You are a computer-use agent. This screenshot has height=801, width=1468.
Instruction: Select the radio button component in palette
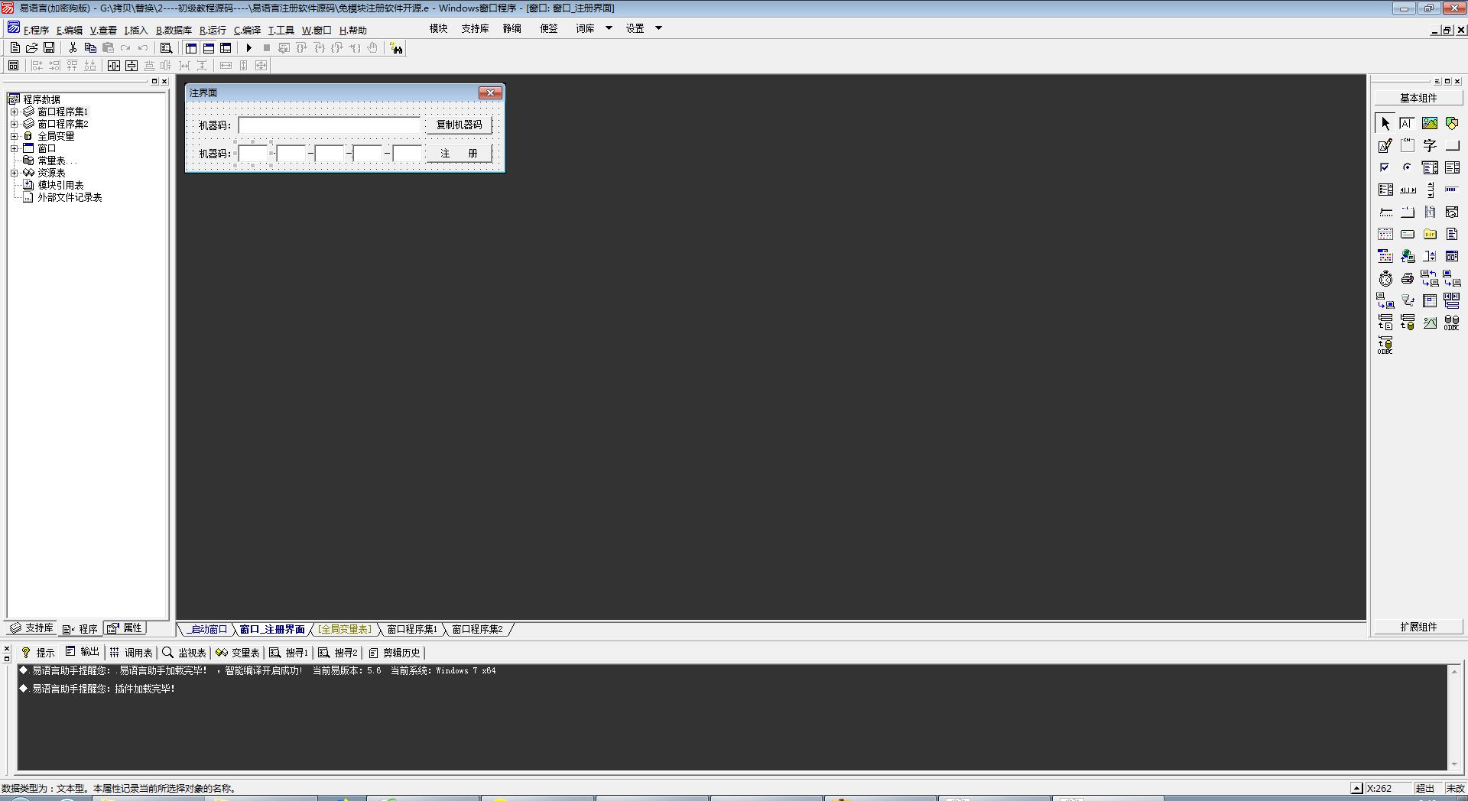click(1407, 167)
